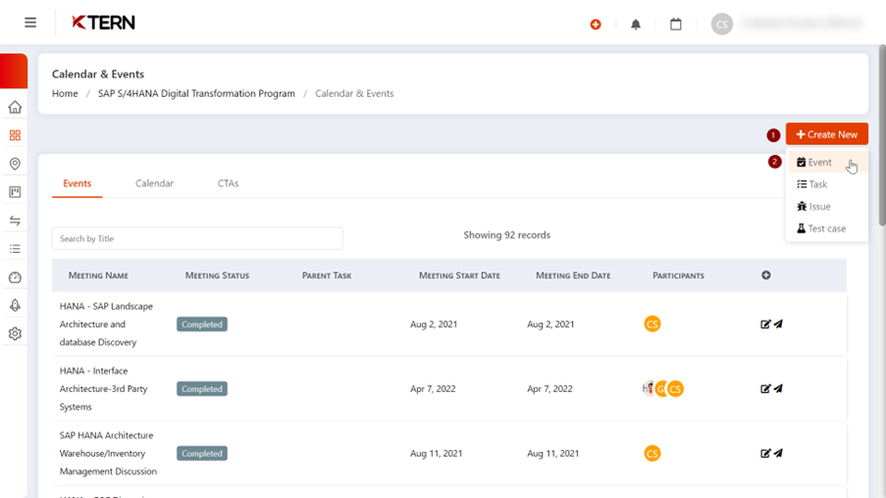Click the Parent Task column header
The height and width of the screenshot is (498, 886).
point(327,275)
